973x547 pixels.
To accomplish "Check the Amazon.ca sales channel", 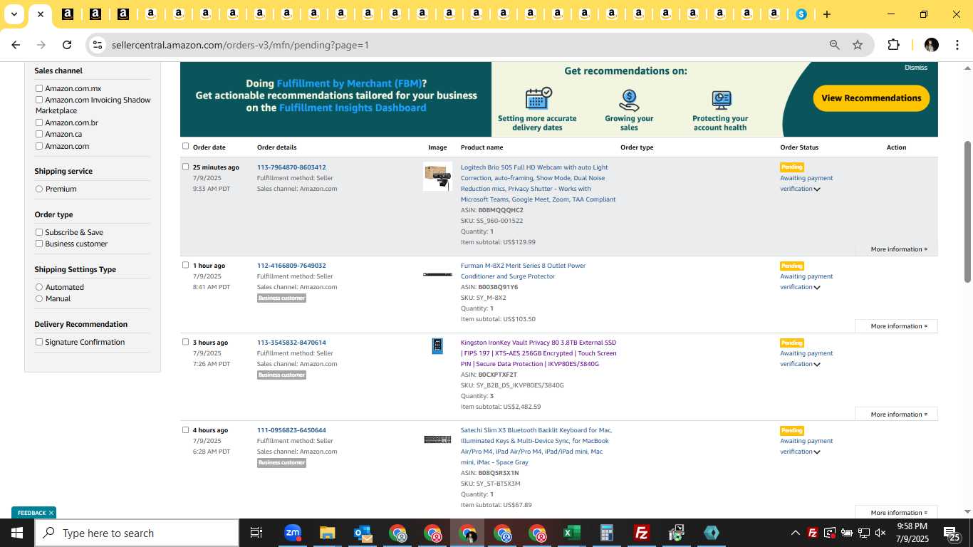I will pos(39,134).
